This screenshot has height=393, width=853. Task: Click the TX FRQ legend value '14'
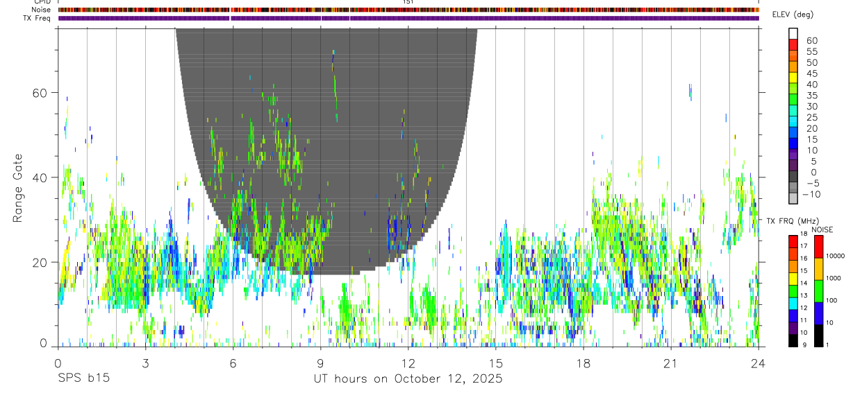point(804,283)
